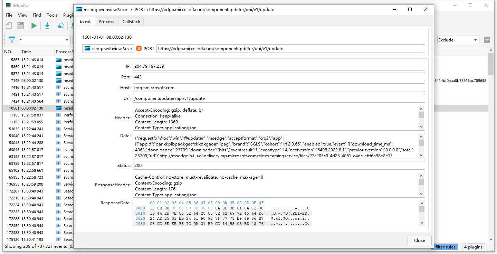
Task: Click the eraser clear events icon
Action: tap(61, 26)
